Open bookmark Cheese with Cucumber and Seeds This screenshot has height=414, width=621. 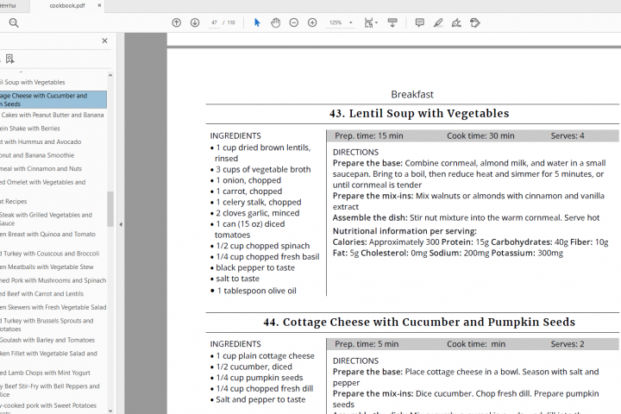tap(53, 100)
